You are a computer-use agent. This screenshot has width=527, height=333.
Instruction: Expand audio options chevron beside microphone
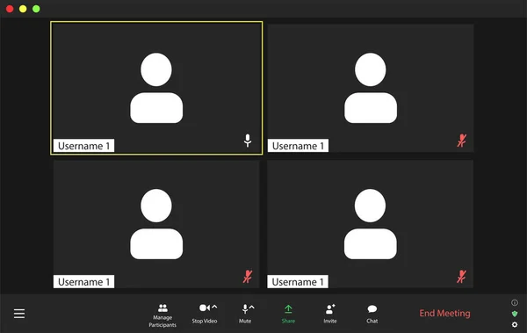tap(252, 308)
